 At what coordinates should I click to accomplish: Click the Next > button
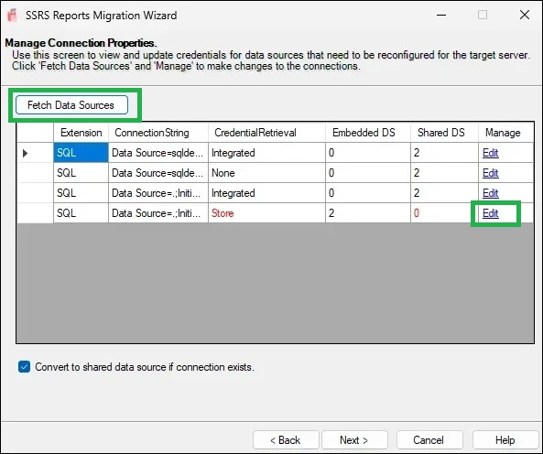tap(354, 439)
